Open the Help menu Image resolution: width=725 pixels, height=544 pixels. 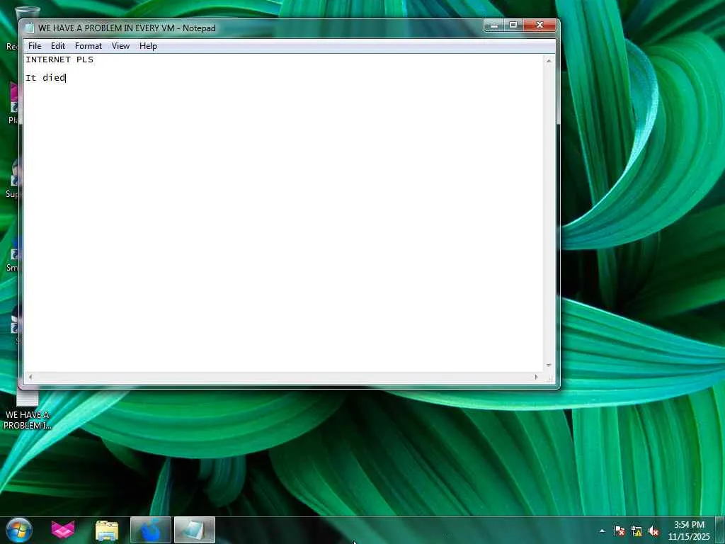point(149,46)
